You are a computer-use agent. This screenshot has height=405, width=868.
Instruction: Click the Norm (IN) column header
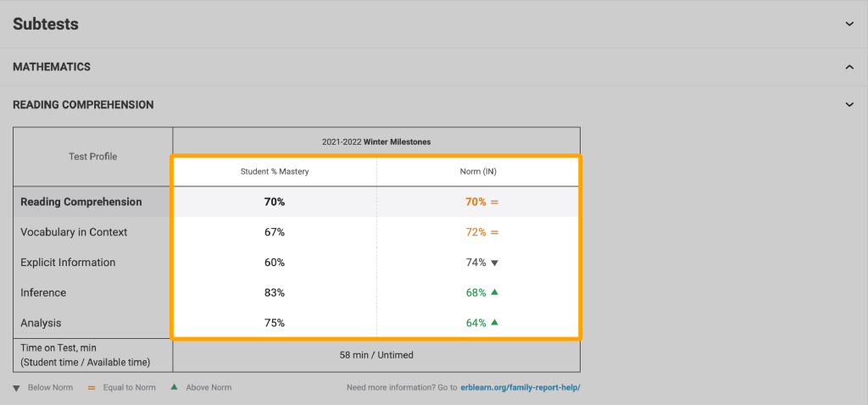click(x=477, y=172)
